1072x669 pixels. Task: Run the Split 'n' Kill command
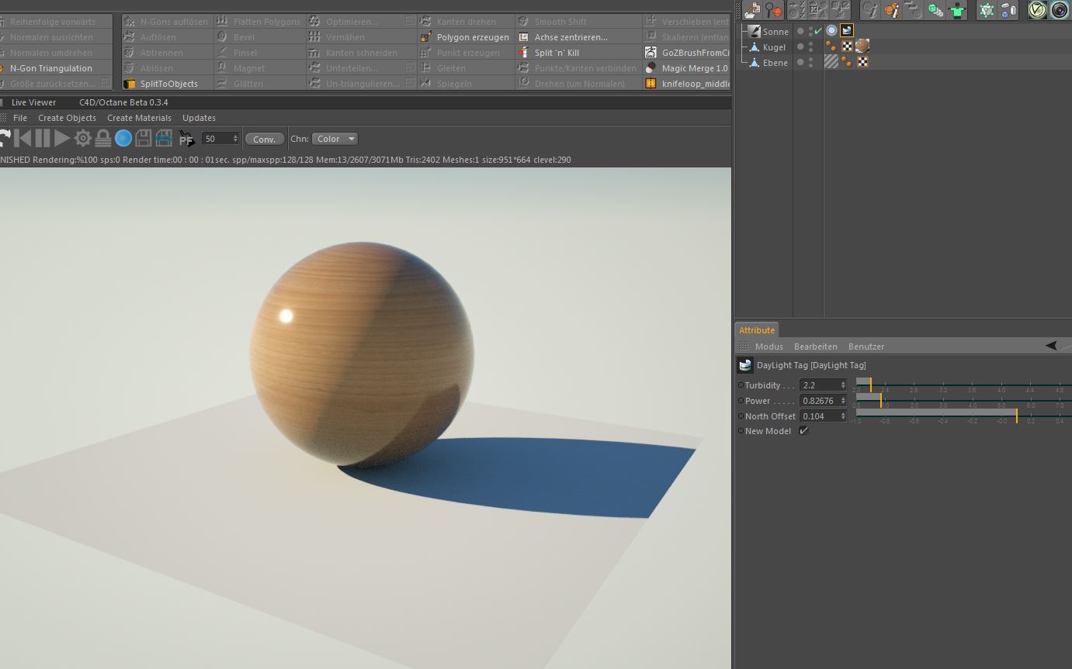(557, 53)
